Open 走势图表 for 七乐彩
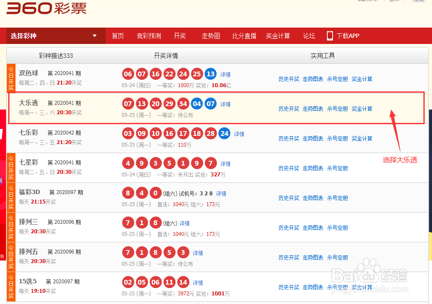The width and height of the screenshot is (432, 304). tap(313, 138)
